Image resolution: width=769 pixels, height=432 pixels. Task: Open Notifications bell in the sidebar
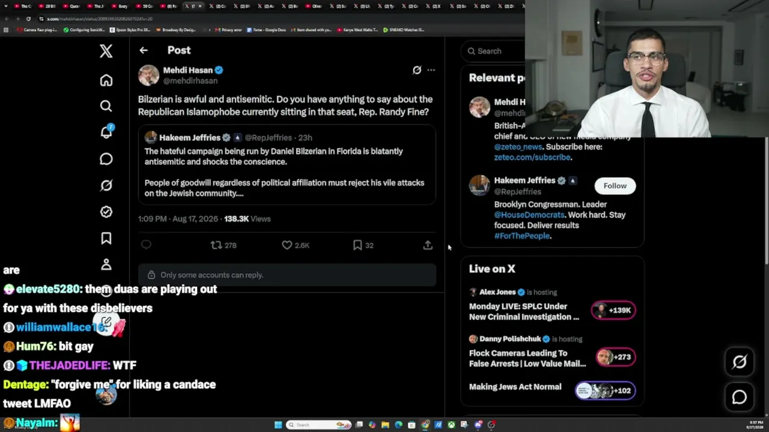click(x=106, y=132)
